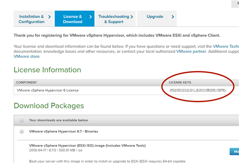Image resolution: width=239 pixels, height=163 pixels.
Task: Click the 'License Information' heading
Action: [47, 70]
